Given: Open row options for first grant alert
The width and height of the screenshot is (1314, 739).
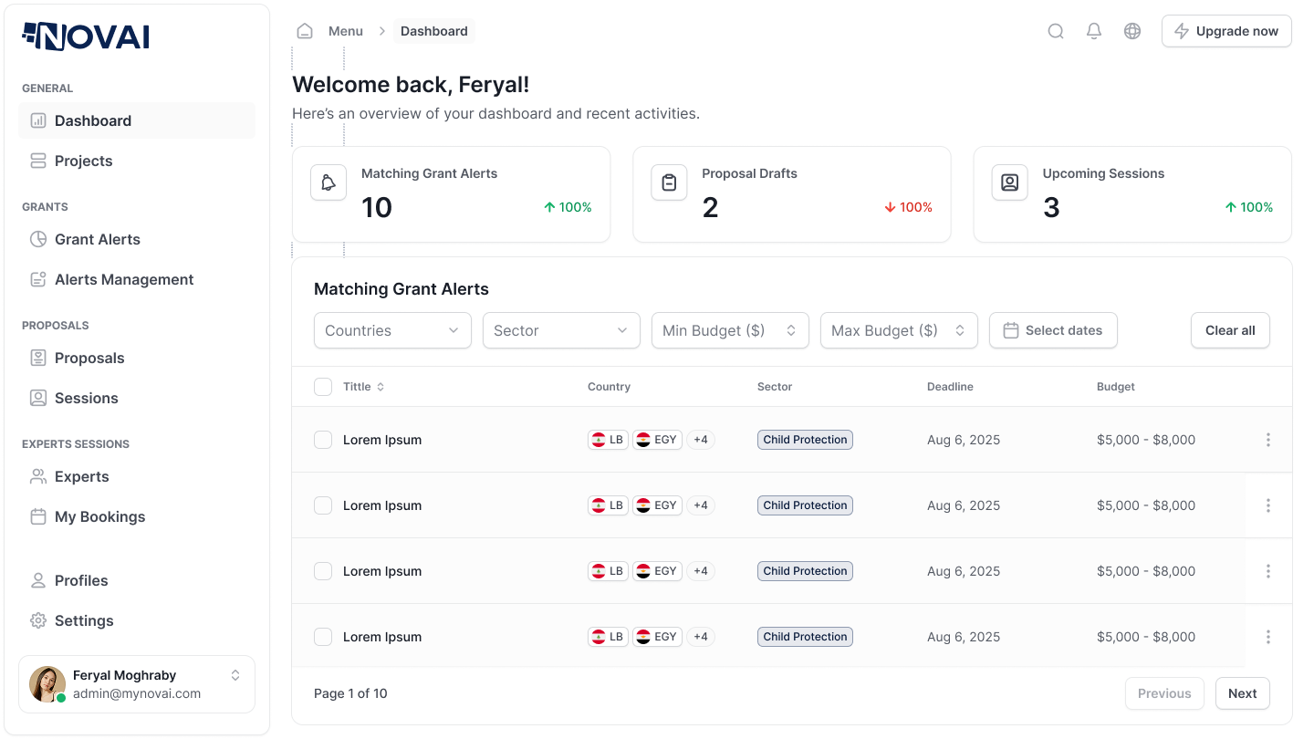Looking at the screenshot, I should 1267,440.
